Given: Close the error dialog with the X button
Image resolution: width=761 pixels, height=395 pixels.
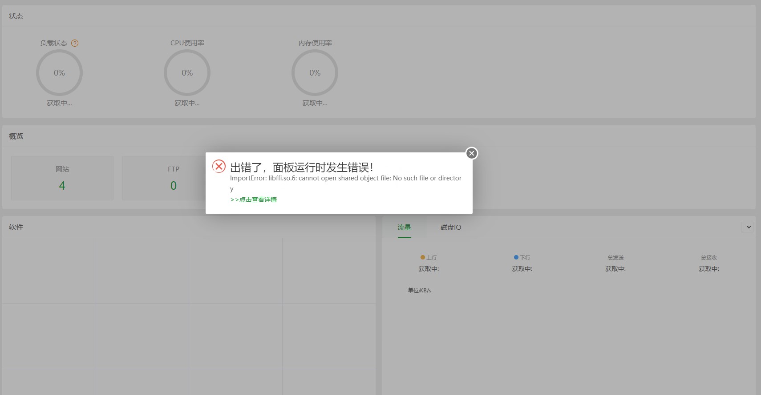Looking at the screenshot, I should coord(472,153).
